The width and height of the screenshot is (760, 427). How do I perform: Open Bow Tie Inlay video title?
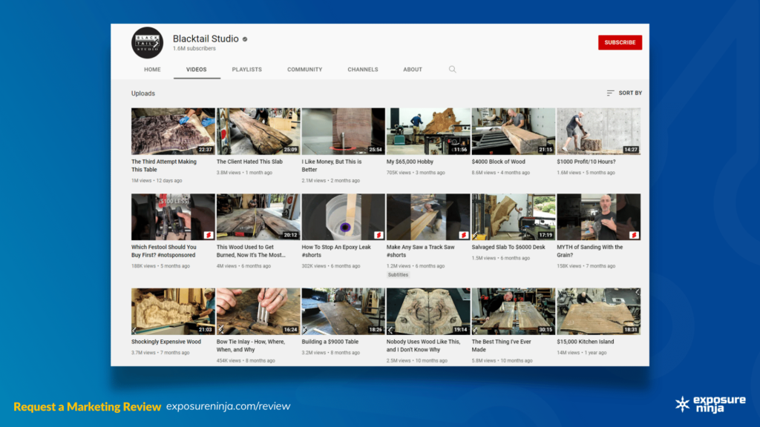point(251,345)
